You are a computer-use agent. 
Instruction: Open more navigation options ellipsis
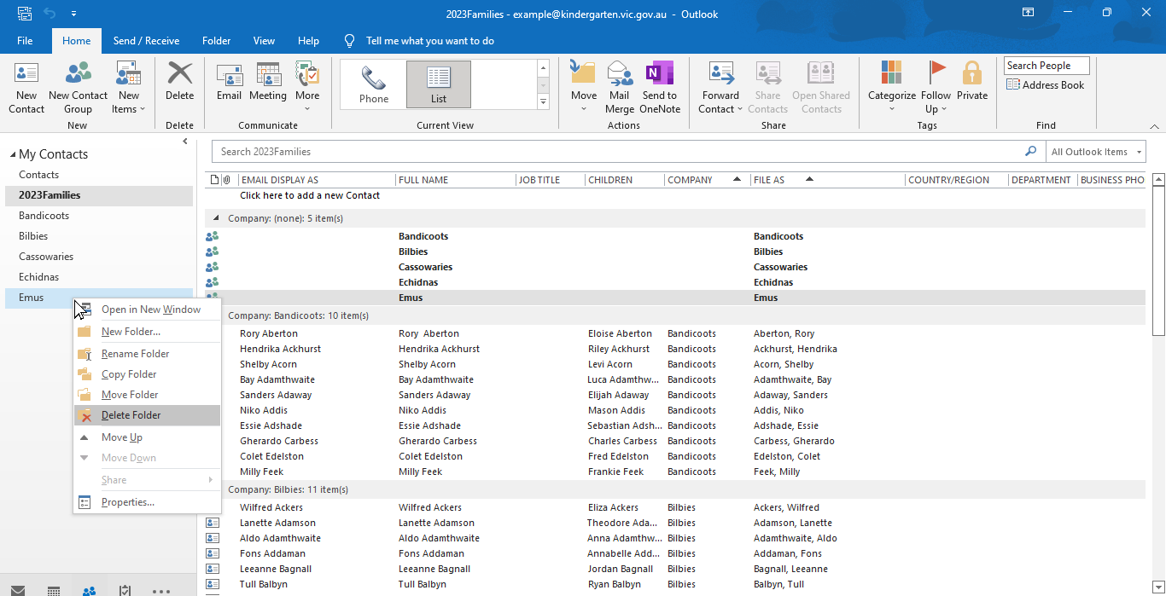[161, 590]
